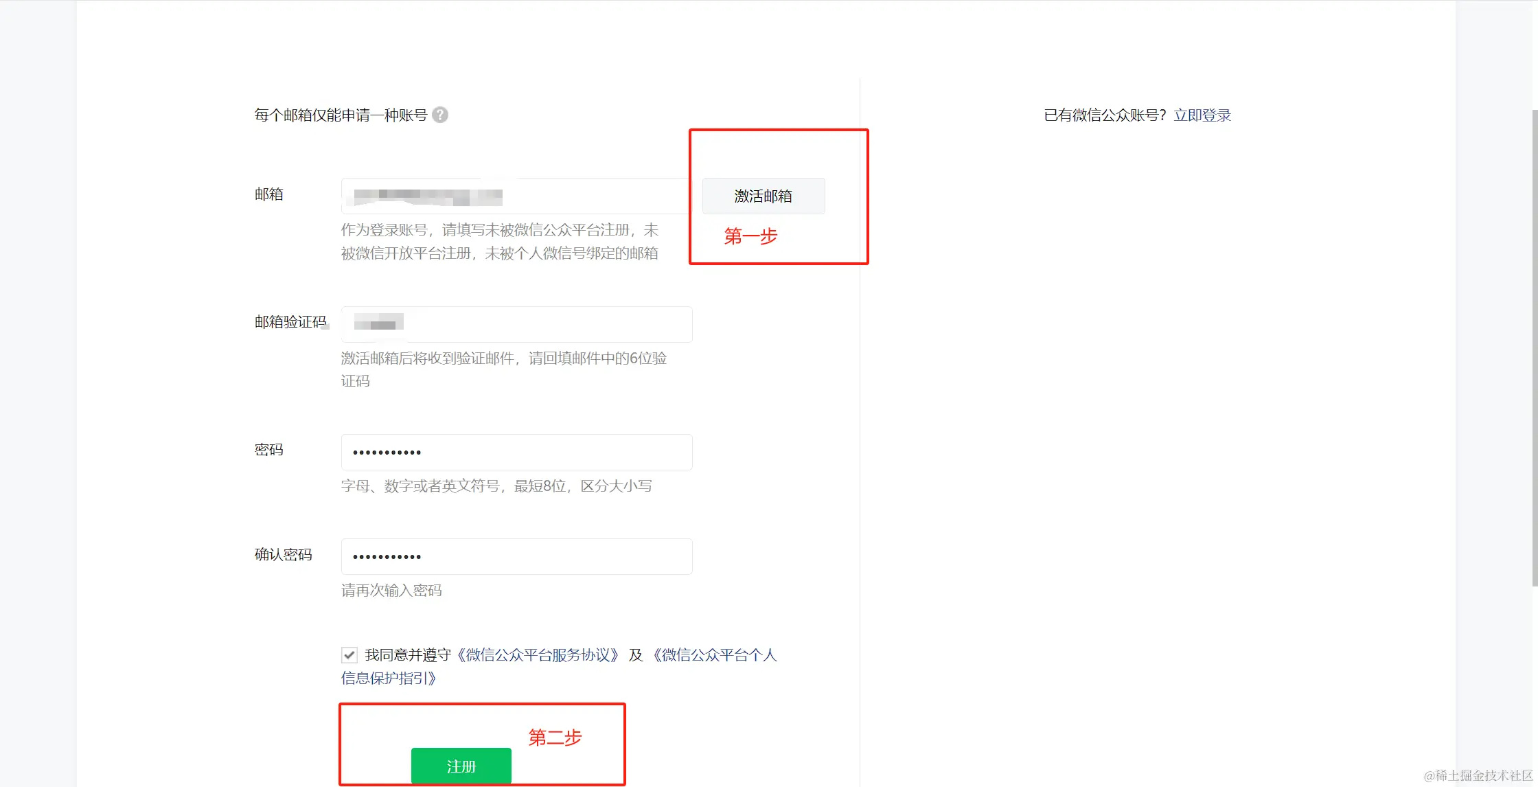1538x787 pixels.
Task: Click the 激活邮箱 button
Action: [x=763, y=196]
